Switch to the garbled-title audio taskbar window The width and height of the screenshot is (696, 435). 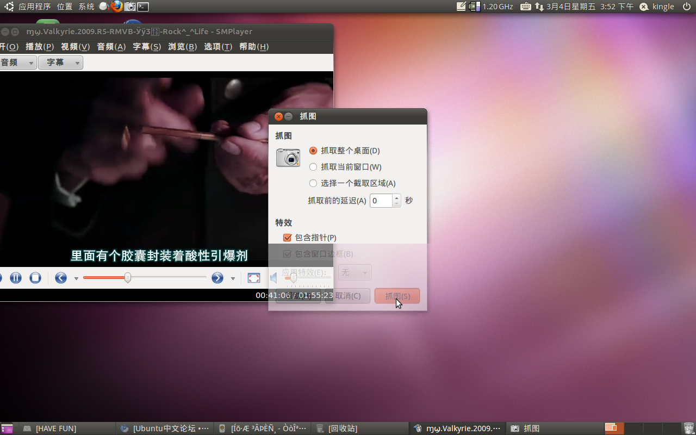tap(262, 428)
